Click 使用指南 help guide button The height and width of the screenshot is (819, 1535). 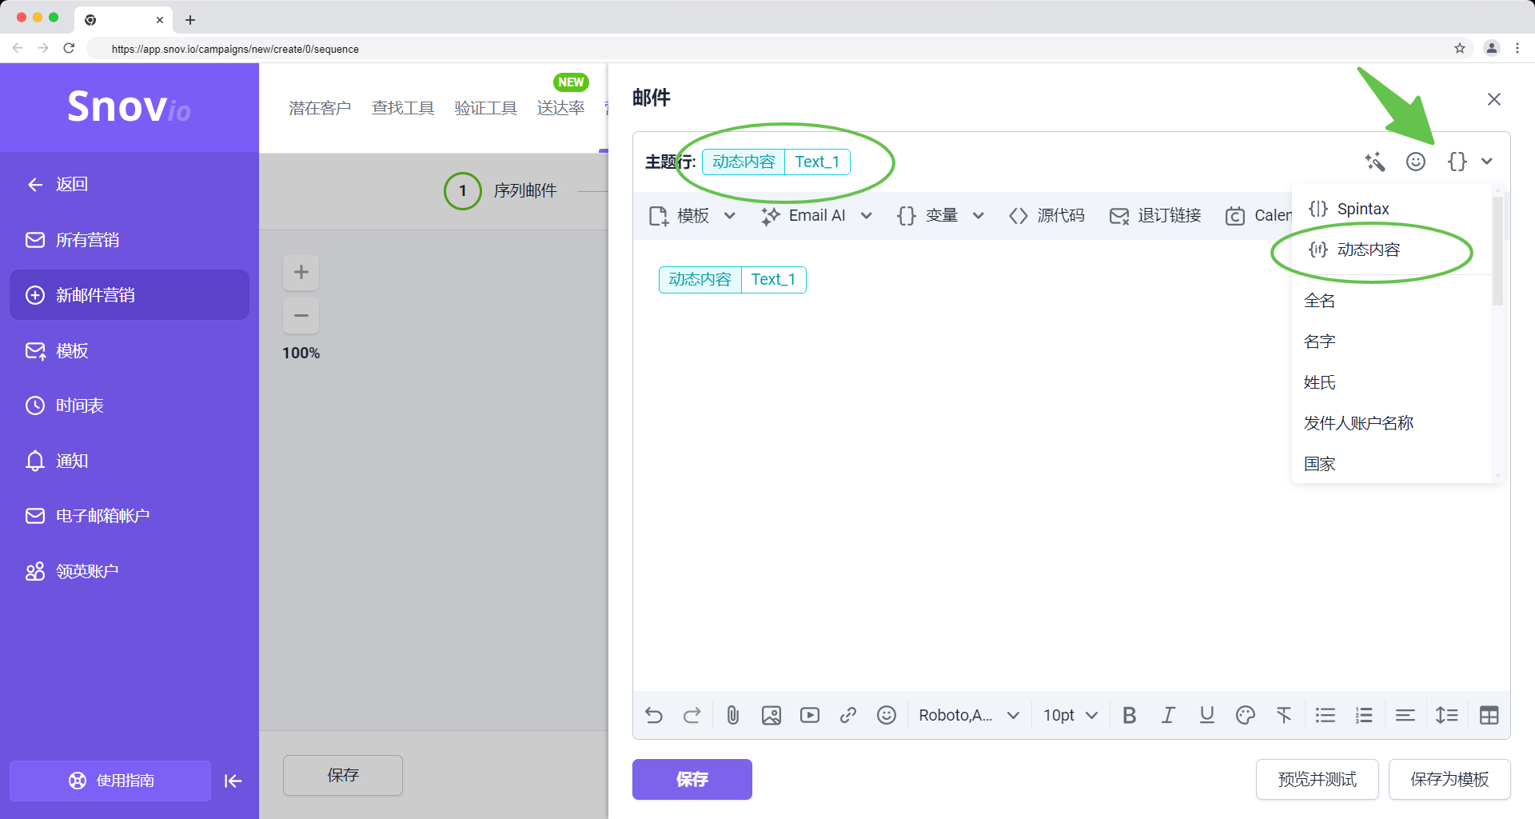110,781
